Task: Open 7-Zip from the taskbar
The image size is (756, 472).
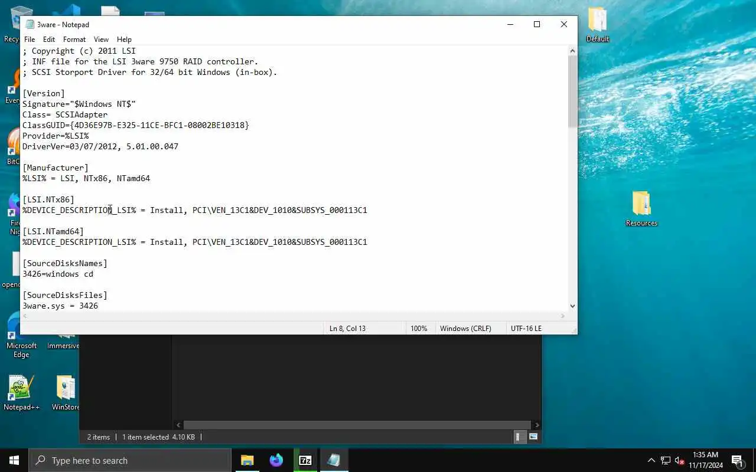Action: [305, 460]
